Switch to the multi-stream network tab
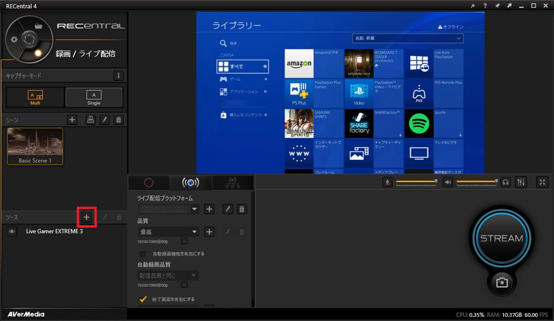 tap(232, 183)
